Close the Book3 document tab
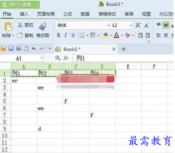Screen dimensions: 175x153 pyautogui.click(x=114, y=49)
